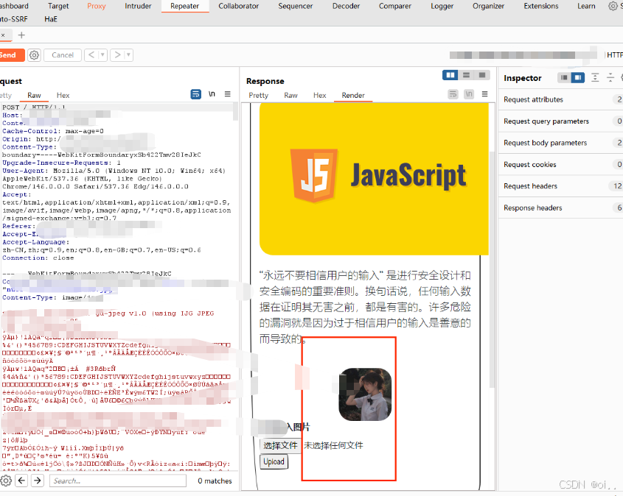The width and height of the screenshot is (623, 496).
Task: Select Raw view in Response panel
Action: [x=290, y=95]
